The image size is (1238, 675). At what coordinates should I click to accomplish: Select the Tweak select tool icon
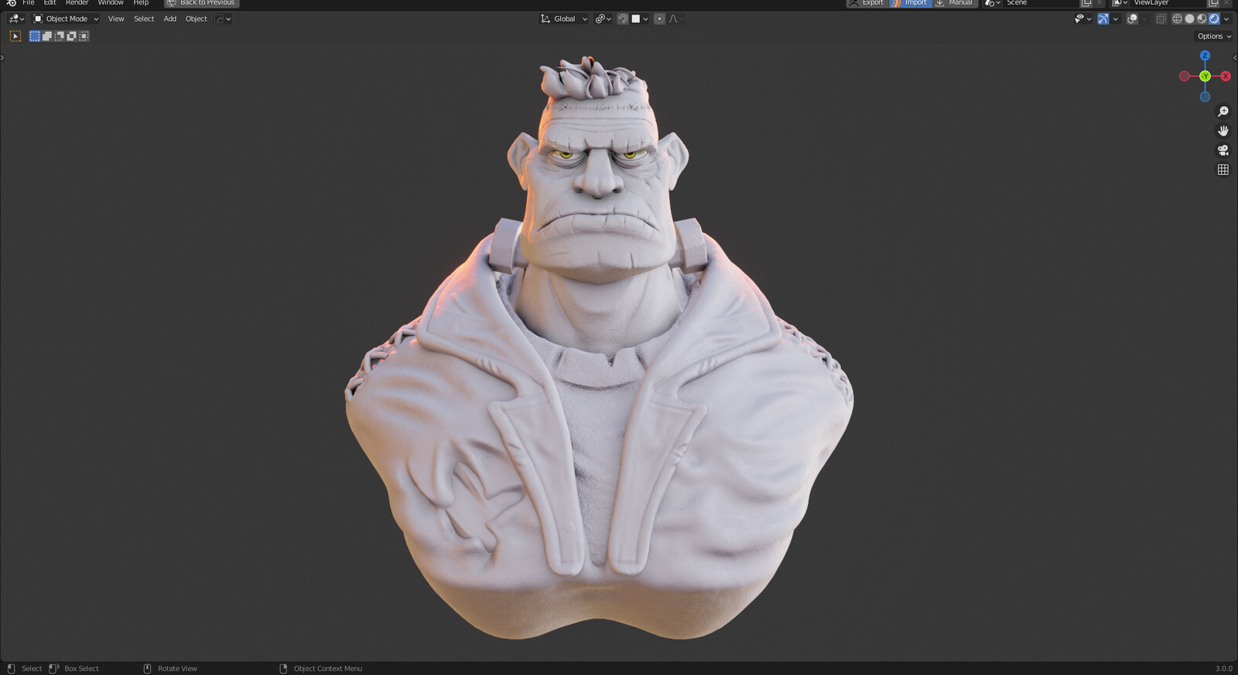pyautogui.click(x=15, y=36)
